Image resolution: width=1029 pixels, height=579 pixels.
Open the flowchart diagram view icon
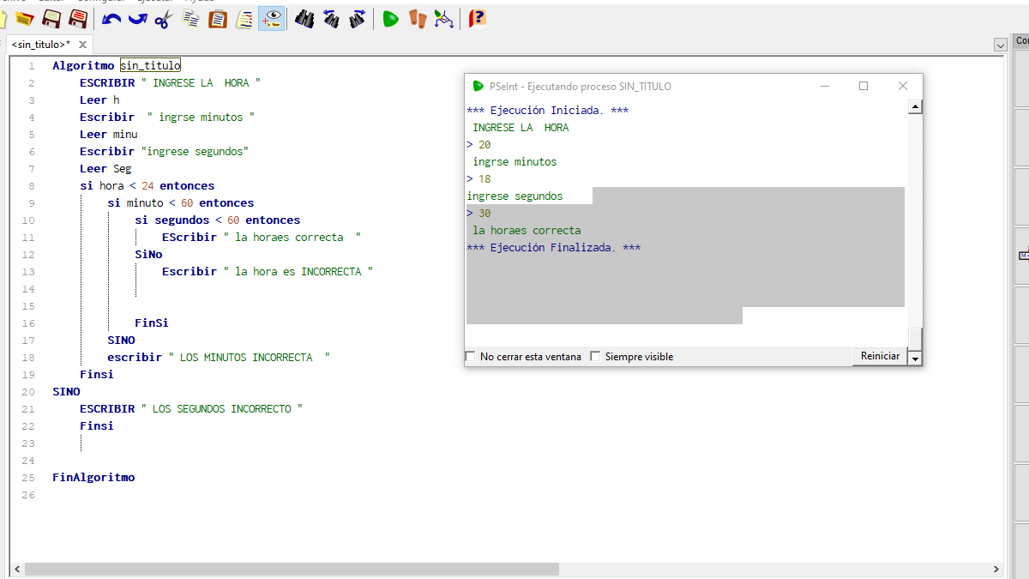pos(443,18)
